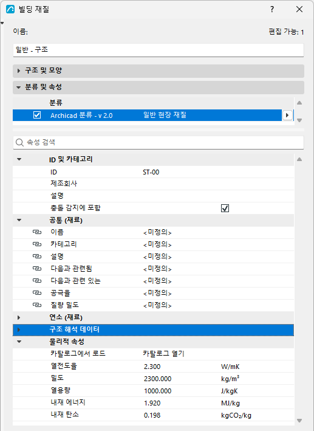
Task: Toggle the Archicad 분류 - v 2.0 checkbox
Action: coord(37,115)
